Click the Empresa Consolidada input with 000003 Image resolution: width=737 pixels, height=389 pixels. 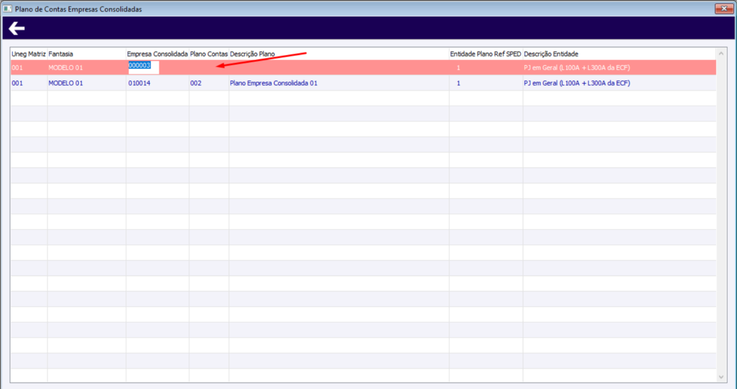(x=143, y=67)
